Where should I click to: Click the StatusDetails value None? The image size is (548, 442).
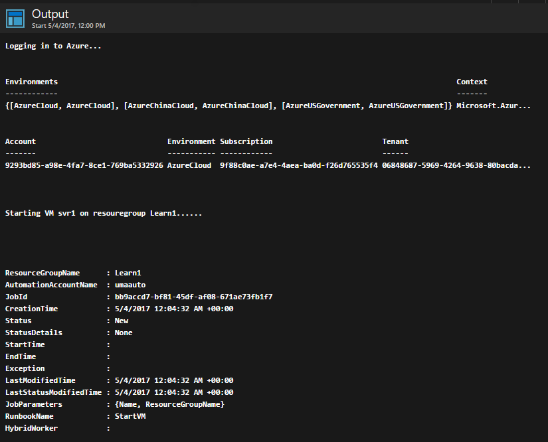click(124, 332)
